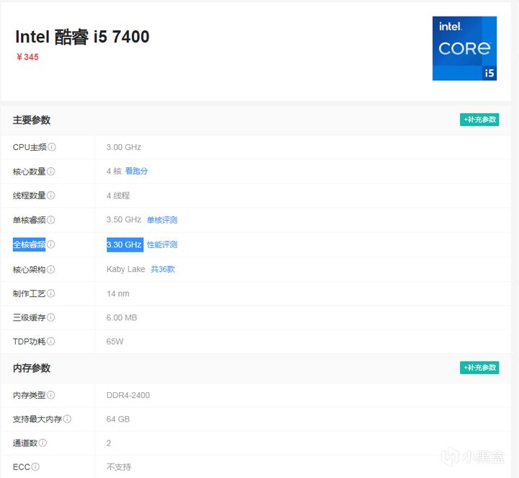Click the info icon next to TDP功耗

click(x=50, y=341)
